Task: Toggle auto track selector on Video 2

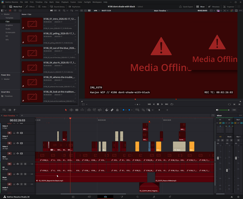Action: (18, 143)
